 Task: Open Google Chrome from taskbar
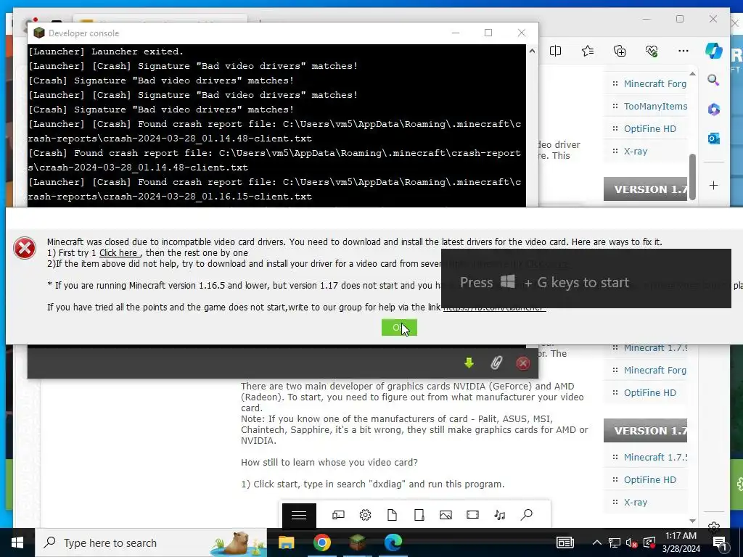tap(321, 542)
